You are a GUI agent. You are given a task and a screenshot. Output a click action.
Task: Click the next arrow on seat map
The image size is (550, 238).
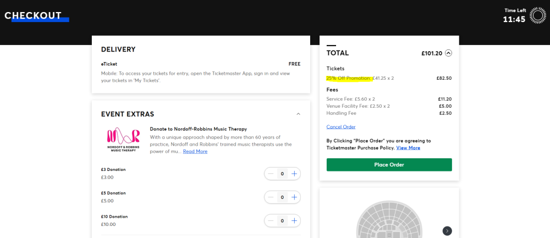(447, 231)
